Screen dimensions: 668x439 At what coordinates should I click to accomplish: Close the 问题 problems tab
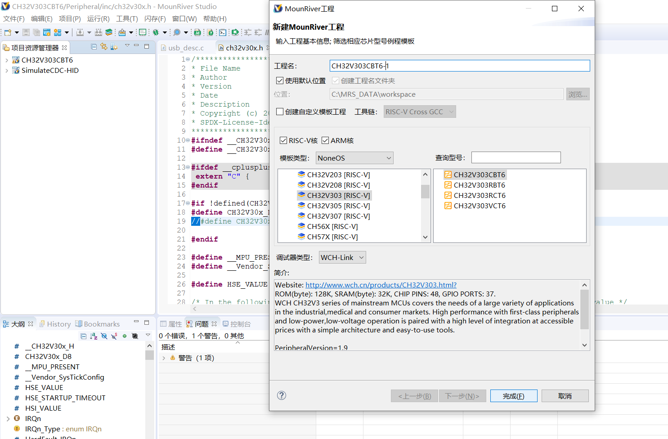click(214, 324)
